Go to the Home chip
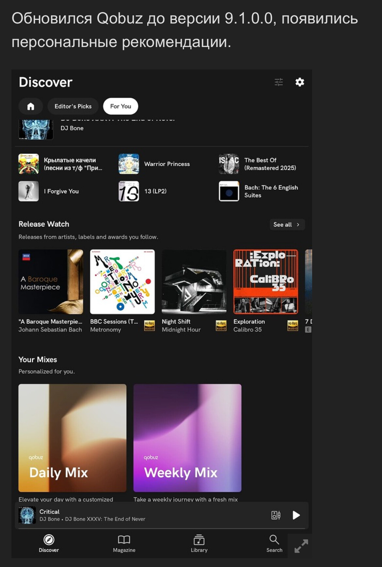This screenshot has height=567, width=382. tap(31, 106)
